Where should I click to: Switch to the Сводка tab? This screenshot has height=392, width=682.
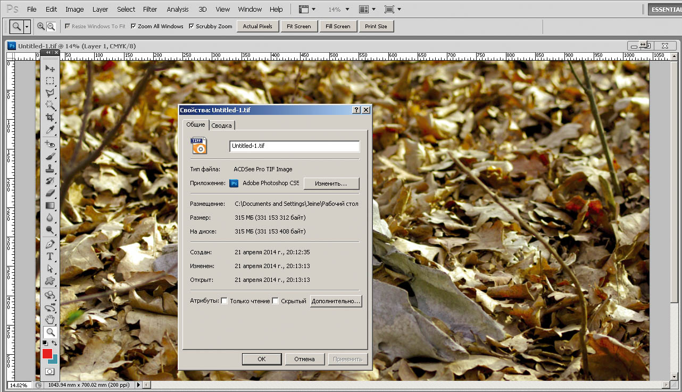[221, 126]
